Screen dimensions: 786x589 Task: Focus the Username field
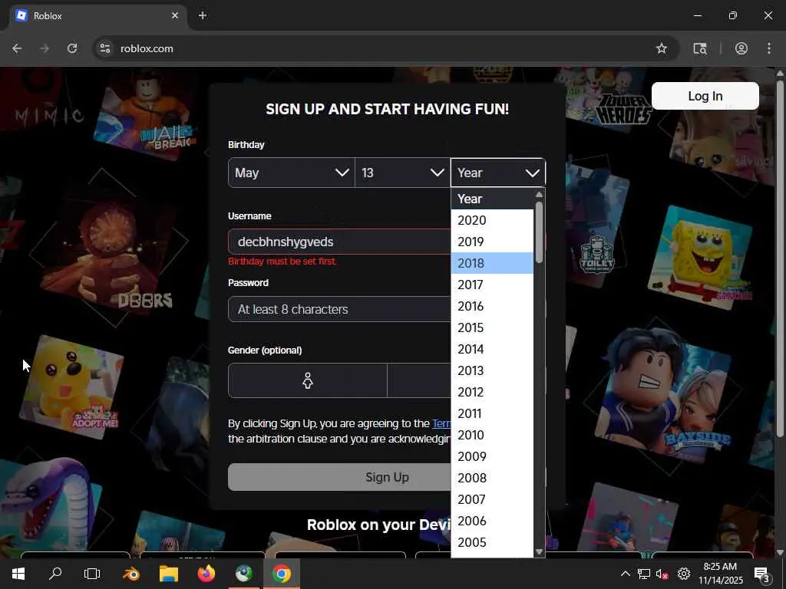pyautogui.click(x=339, y=242)
